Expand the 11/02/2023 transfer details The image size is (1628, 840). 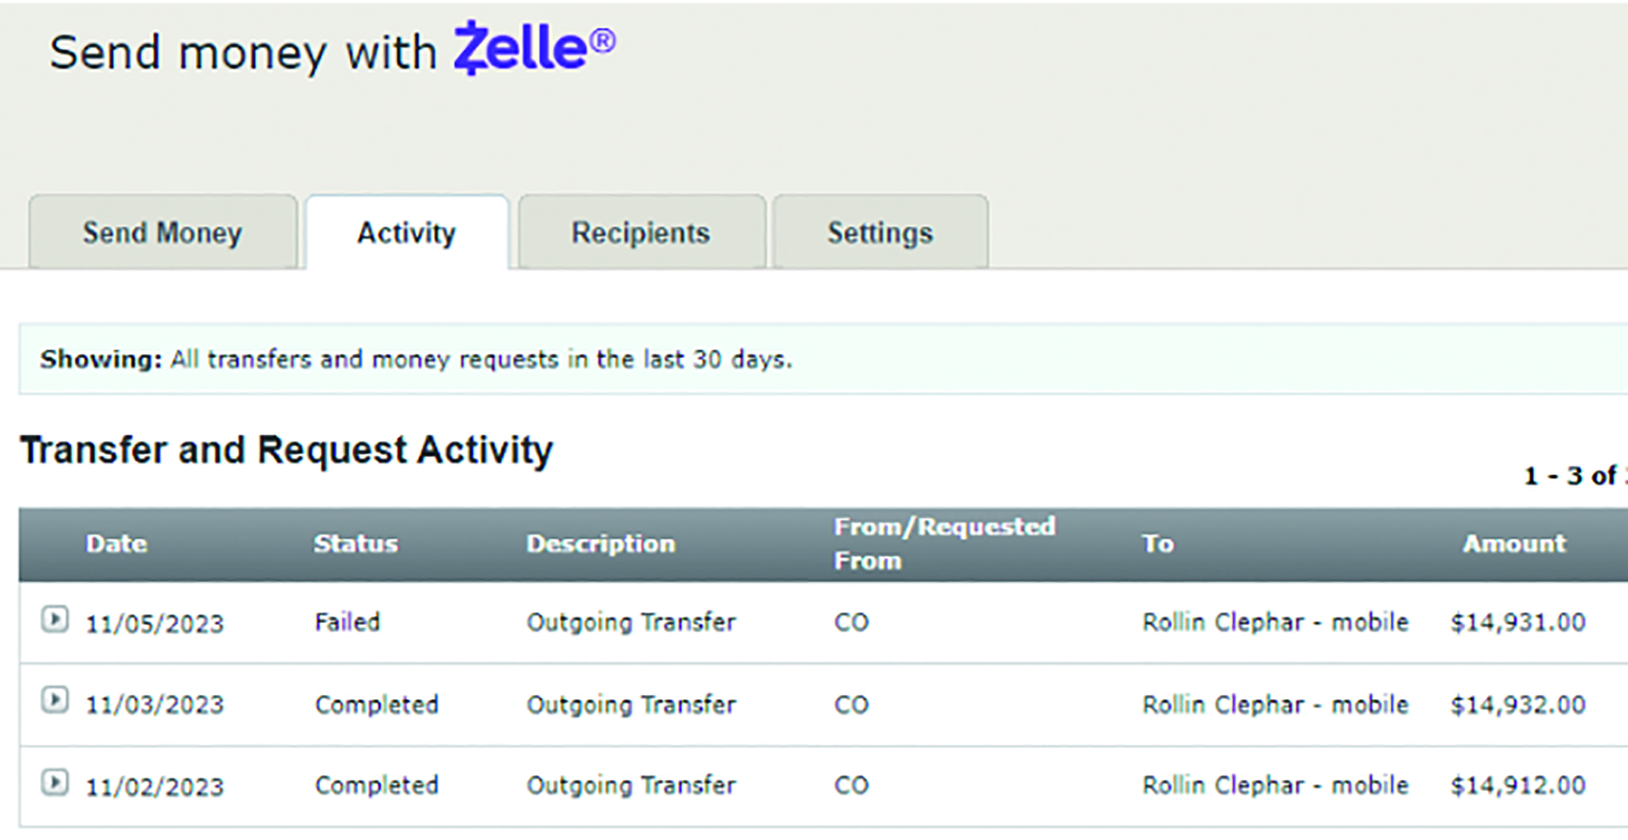pos(55,782)
